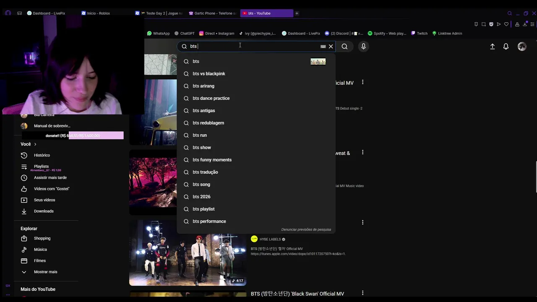Open the tab search magnifier icon

(x=510, y=13)
